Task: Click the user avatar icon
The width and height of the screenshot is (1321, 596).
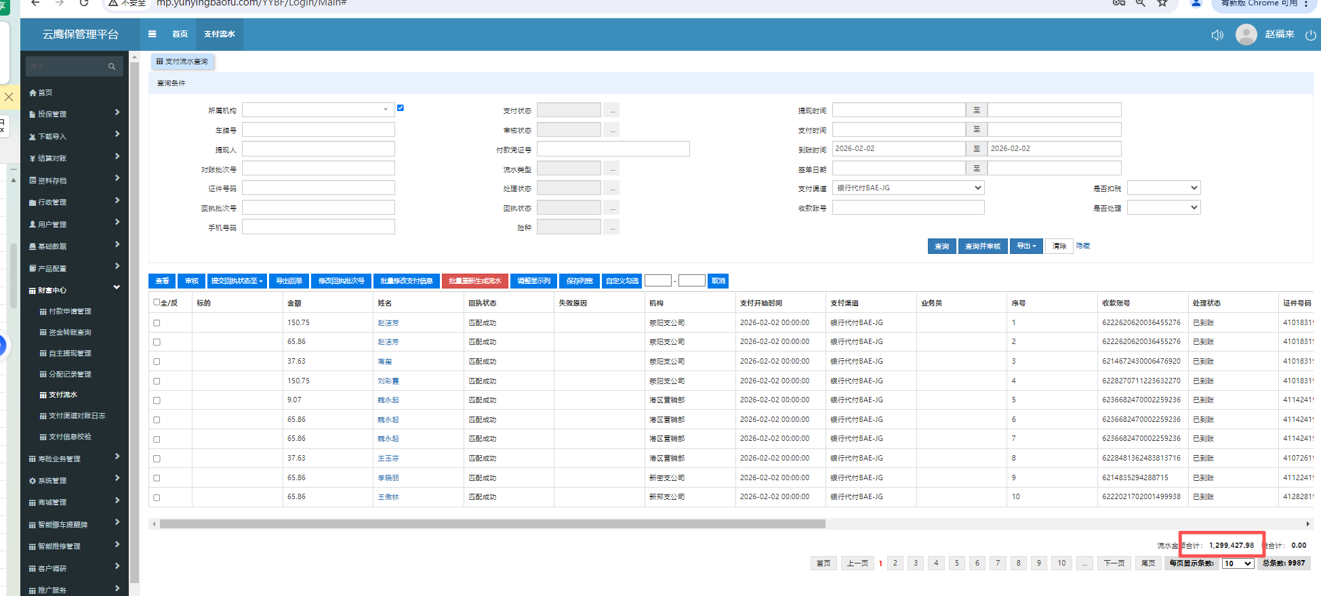Action: [1246, 35]
